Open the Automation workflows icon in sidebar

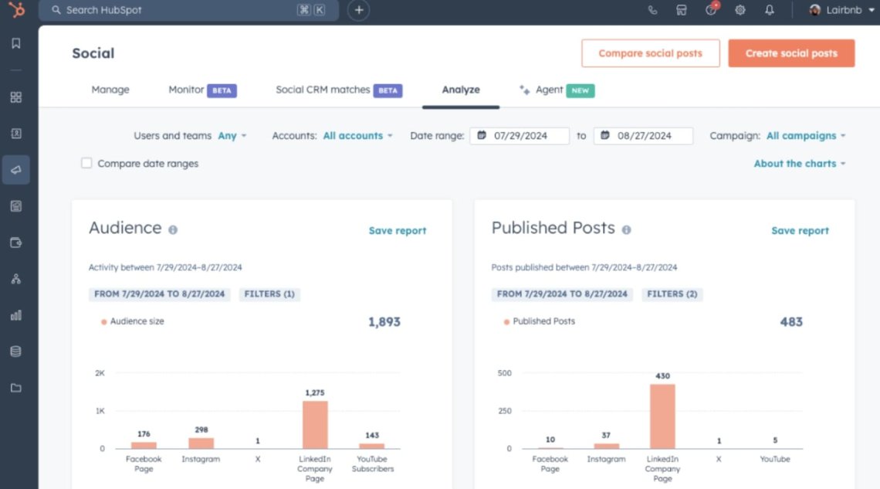15,279
